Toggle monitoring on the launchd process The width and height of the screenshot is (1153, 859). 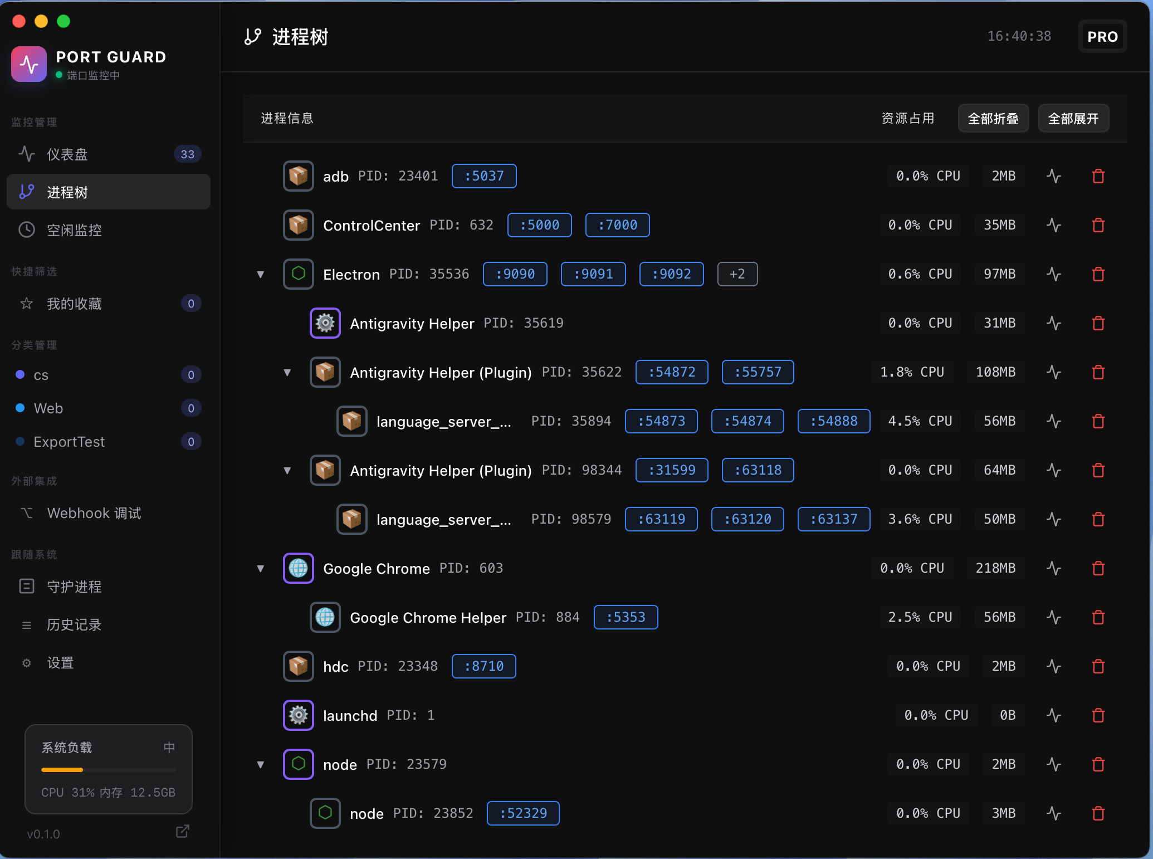(x=1054, y=715)
